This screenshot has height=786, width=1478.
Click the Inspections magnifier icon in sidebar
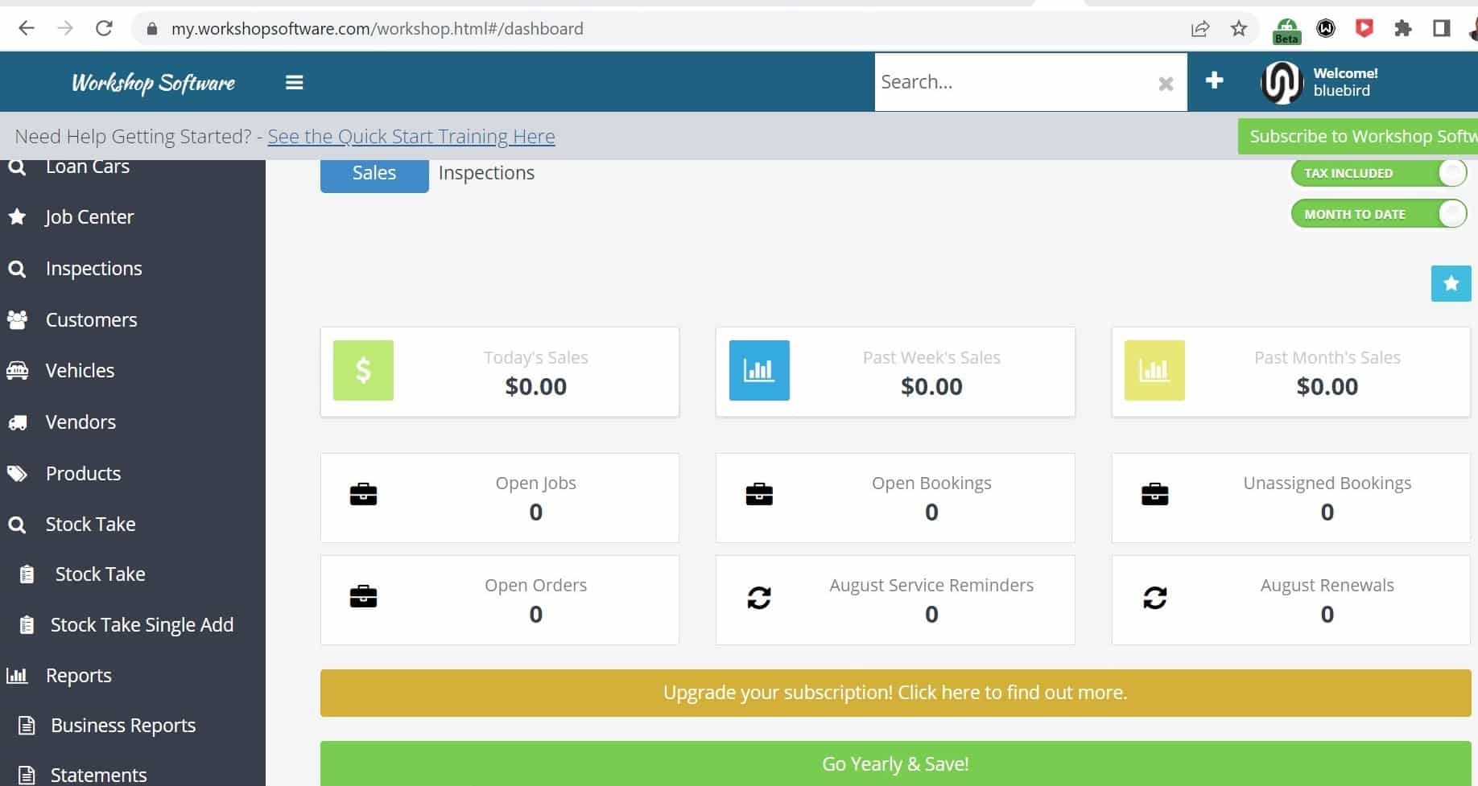(17, 269)
